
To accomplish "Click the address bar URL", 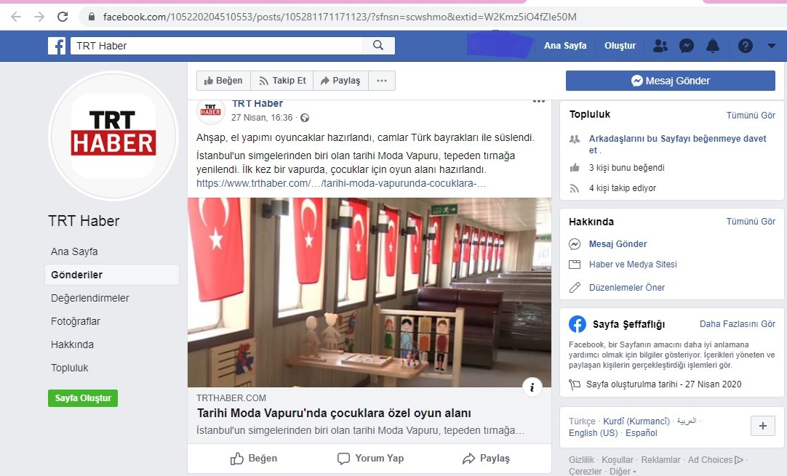I will point(339,17).
